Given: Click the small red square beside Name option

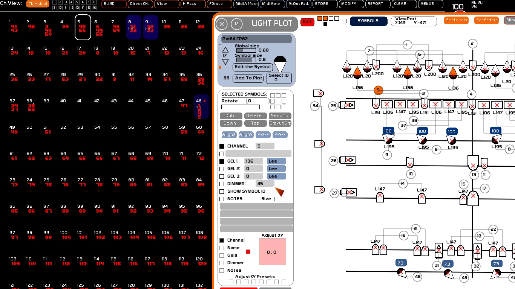Looking at the screenshot, I should (248, 252).
